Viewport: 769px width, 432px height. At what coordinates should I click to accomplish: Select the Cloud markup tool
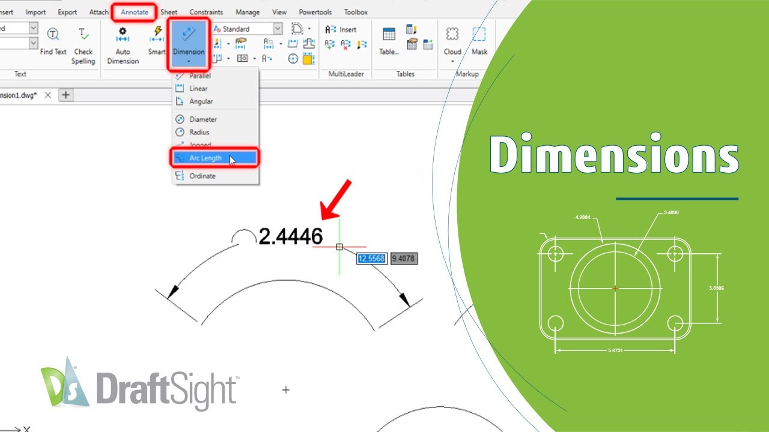tap(452, 41)
